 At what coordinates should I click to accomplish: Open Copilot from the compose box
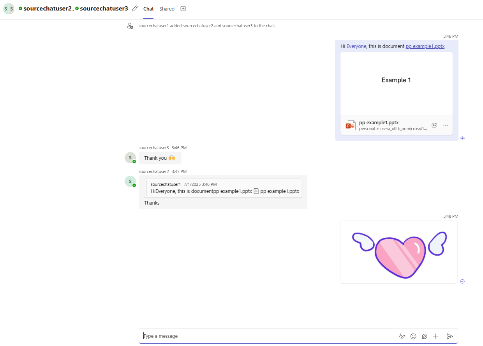click(424, 336)
